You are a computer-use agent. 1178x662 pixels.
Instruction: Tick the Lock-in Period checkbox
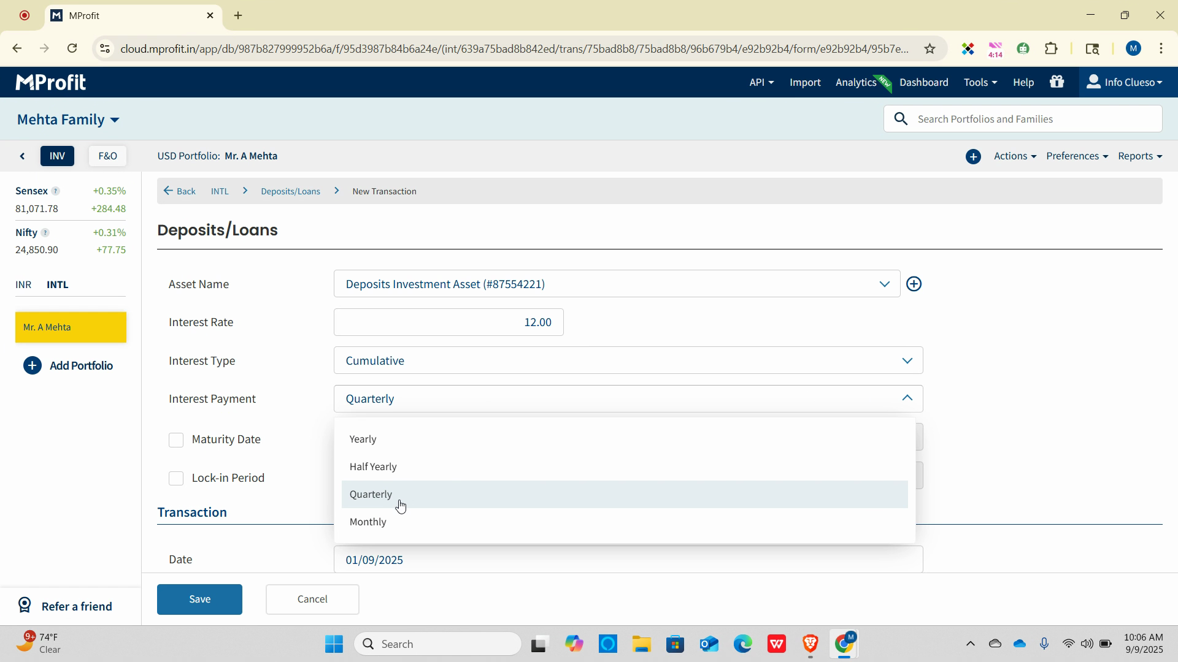176,478
